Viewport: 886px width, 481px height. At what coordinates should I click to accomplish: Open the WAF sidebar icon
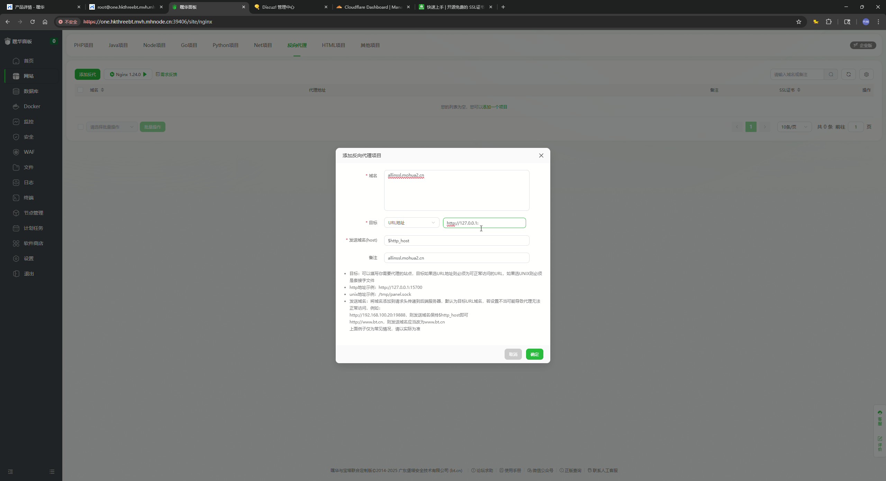(x=16, y=152)
